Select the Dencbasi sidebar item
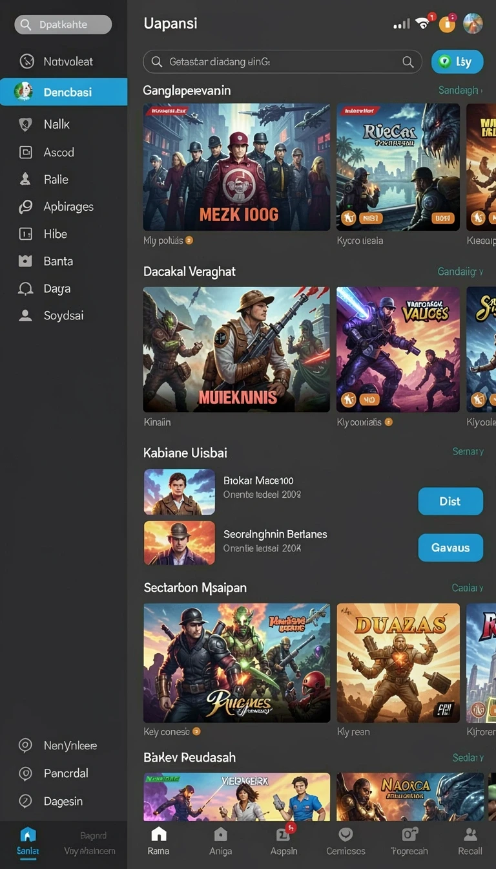The image size is (496, 869). coord(63,92)
